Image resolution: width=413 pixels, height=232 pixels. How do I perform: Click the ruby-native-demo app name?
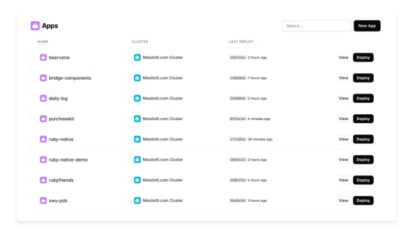[x=68, y=160]
